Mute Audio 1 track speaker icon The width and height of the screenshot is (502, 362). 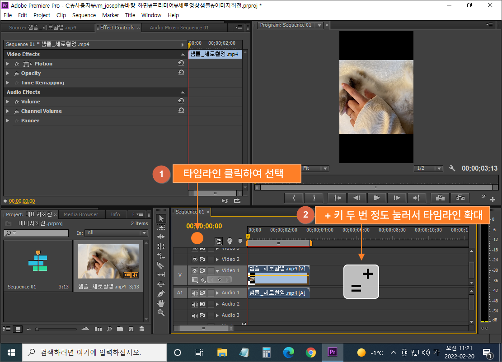pos(194,292)
